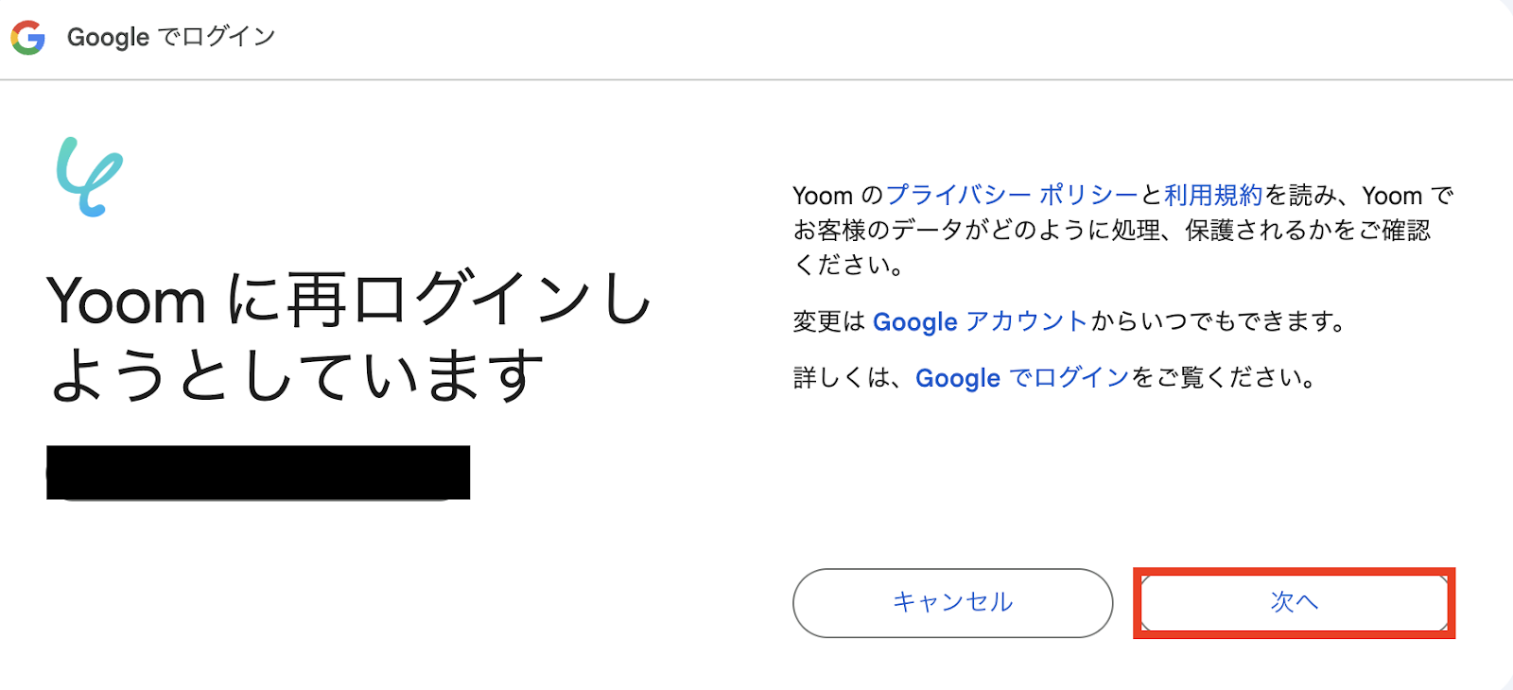Click the Yoom に再ログインし heading line
Viewport: 1513px width, 690px height.
click(349, 301)
